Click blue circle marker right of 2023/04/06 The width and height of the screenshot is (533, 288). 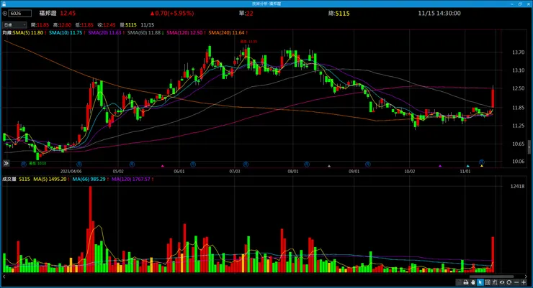(x=79, y=164)
